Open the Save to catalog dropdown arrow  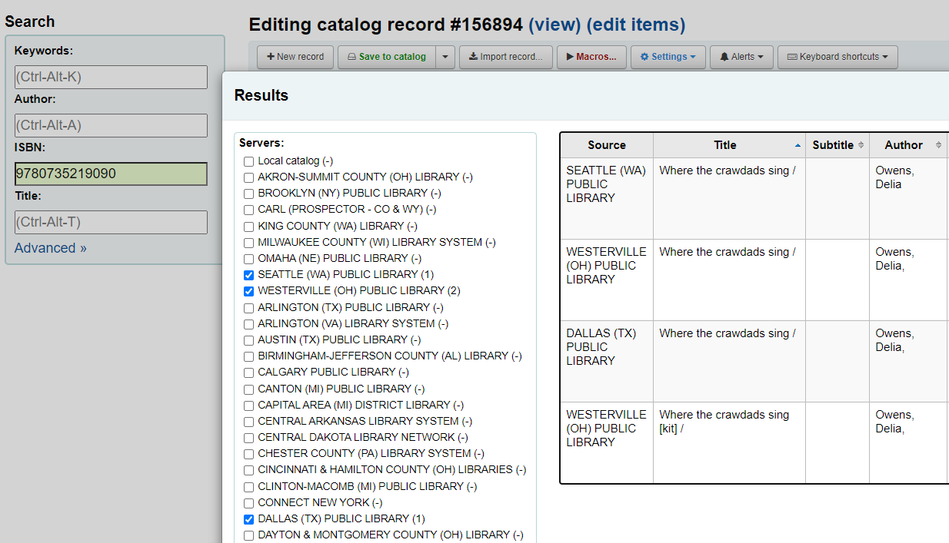pyautogui.click(x=445, y=57)
